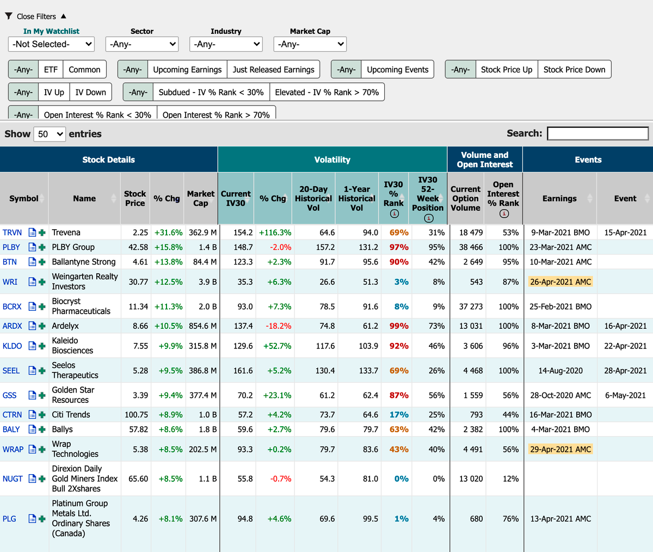The height and width of the screenshot is (552, 653).
Task: Open the document icon for CTRN
Action: (32, 415)
